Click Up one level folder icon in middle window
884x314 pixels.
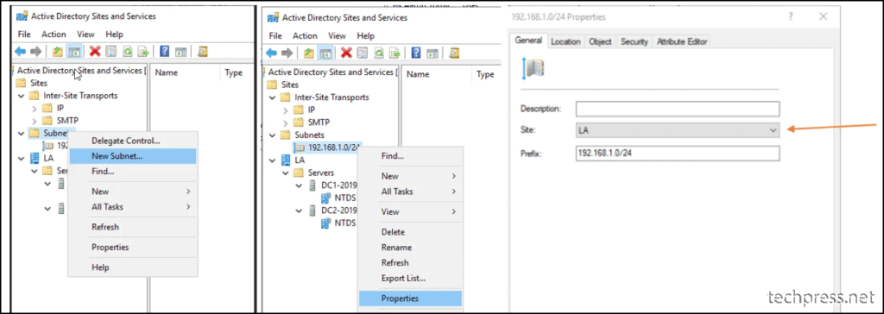(x=309, y=53)
